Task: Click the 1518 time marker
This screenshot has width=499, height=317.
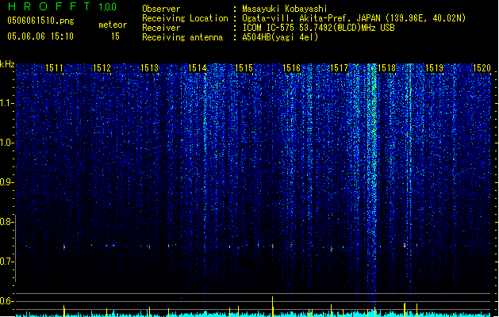Action: pyautogui.click(x=386, y=68)
